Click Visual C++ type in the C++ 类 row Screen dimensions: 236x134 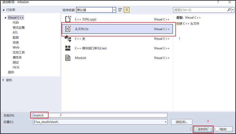[x=162, y=38]
